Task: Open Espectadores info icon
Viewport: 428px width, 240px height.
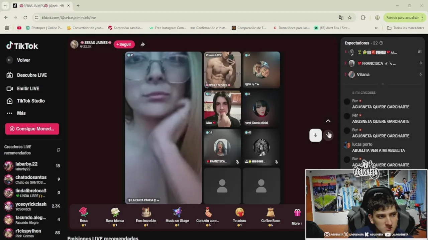Action: click(381, 43)
